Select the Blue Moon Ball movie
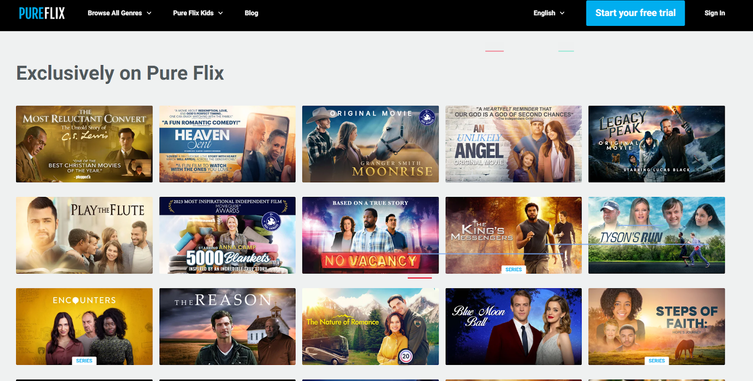This screenshot has height=381, width=753. [x=513, y=327]
